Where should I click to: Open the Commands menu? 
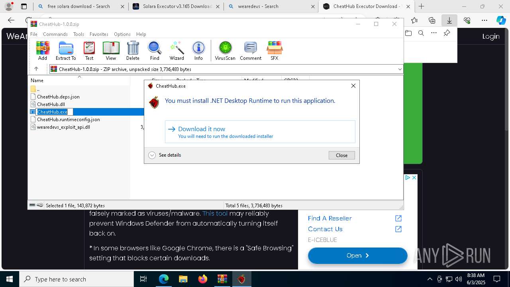click(55, 34)
